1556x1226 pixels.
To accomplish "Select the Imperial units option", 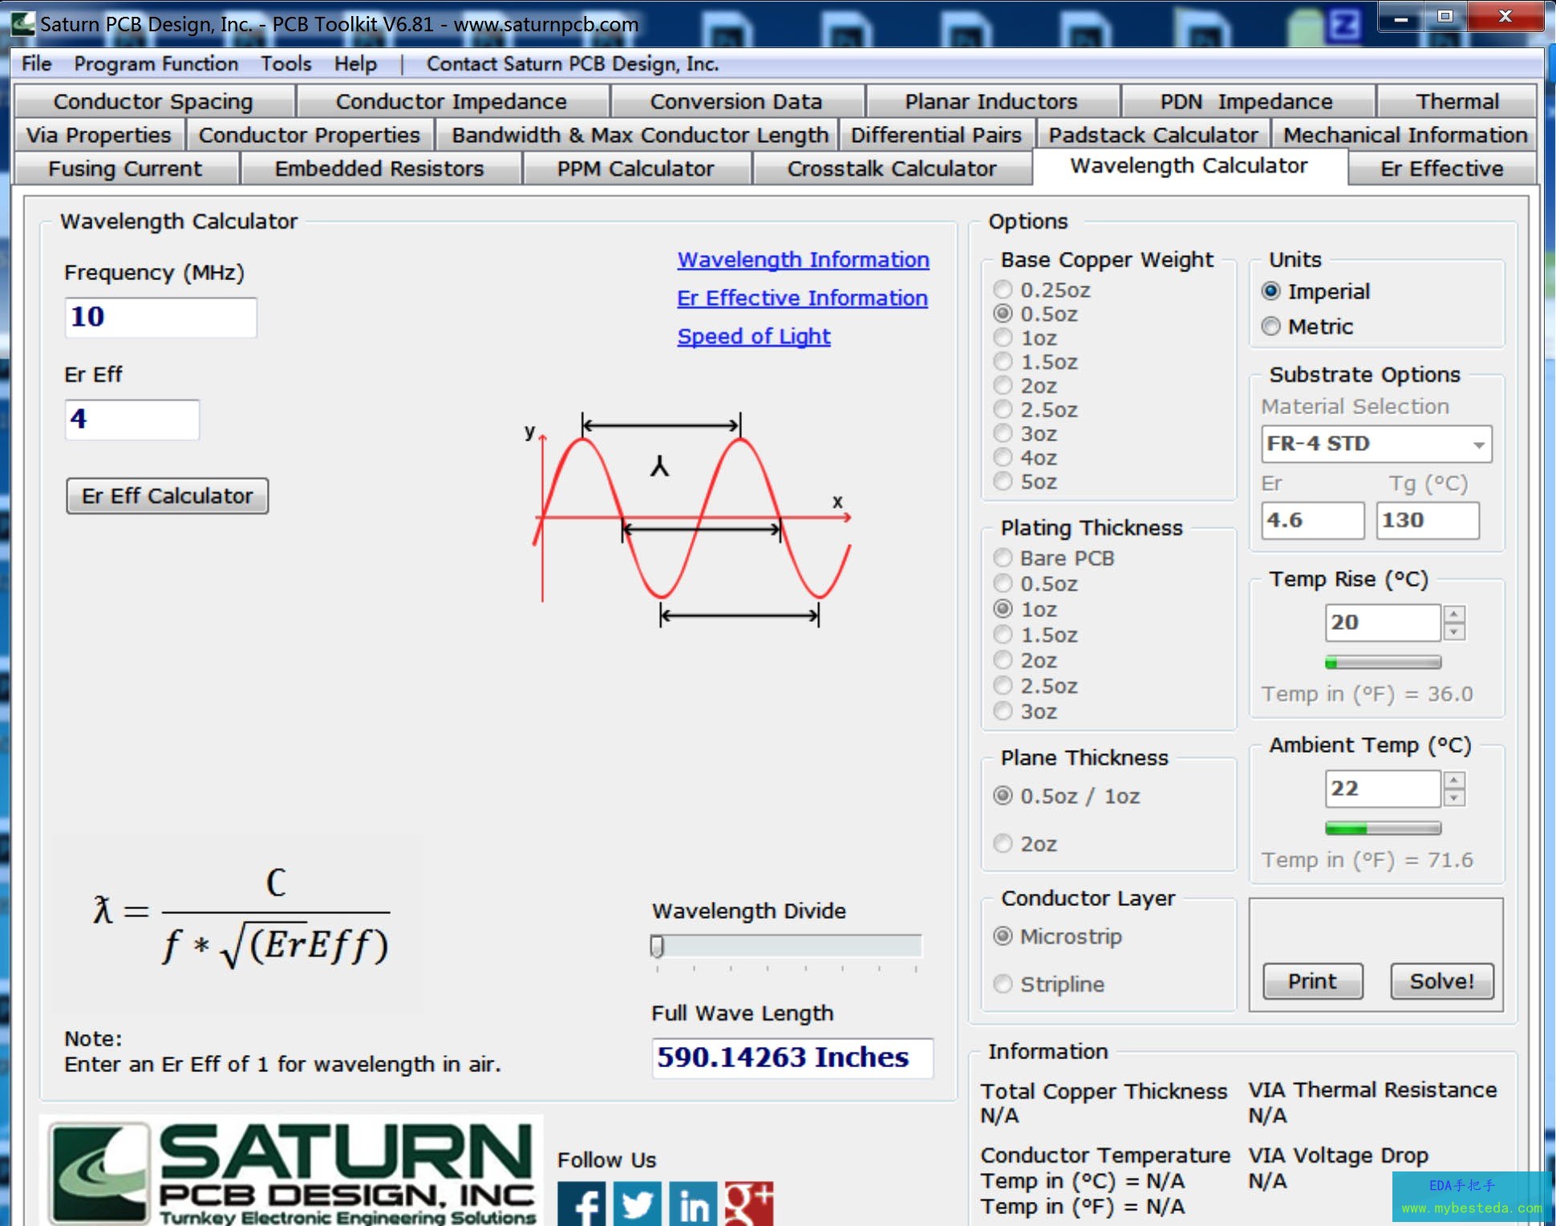I will [x=1271, y=291].
